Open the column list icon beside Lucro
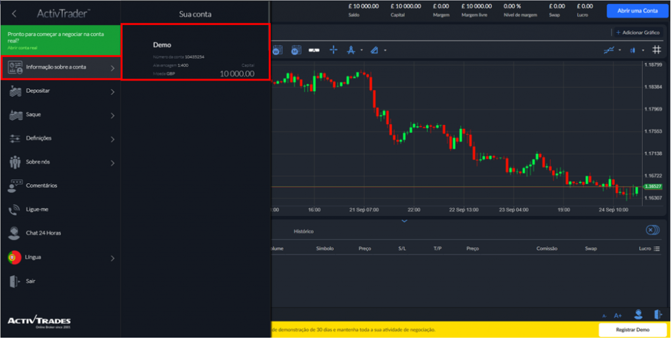Image resolution: width=671 pixels, height=339 pixels. 657,249
